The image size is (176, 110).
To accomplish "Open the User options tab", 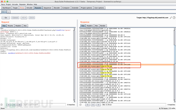I will [x=99, y=8].
